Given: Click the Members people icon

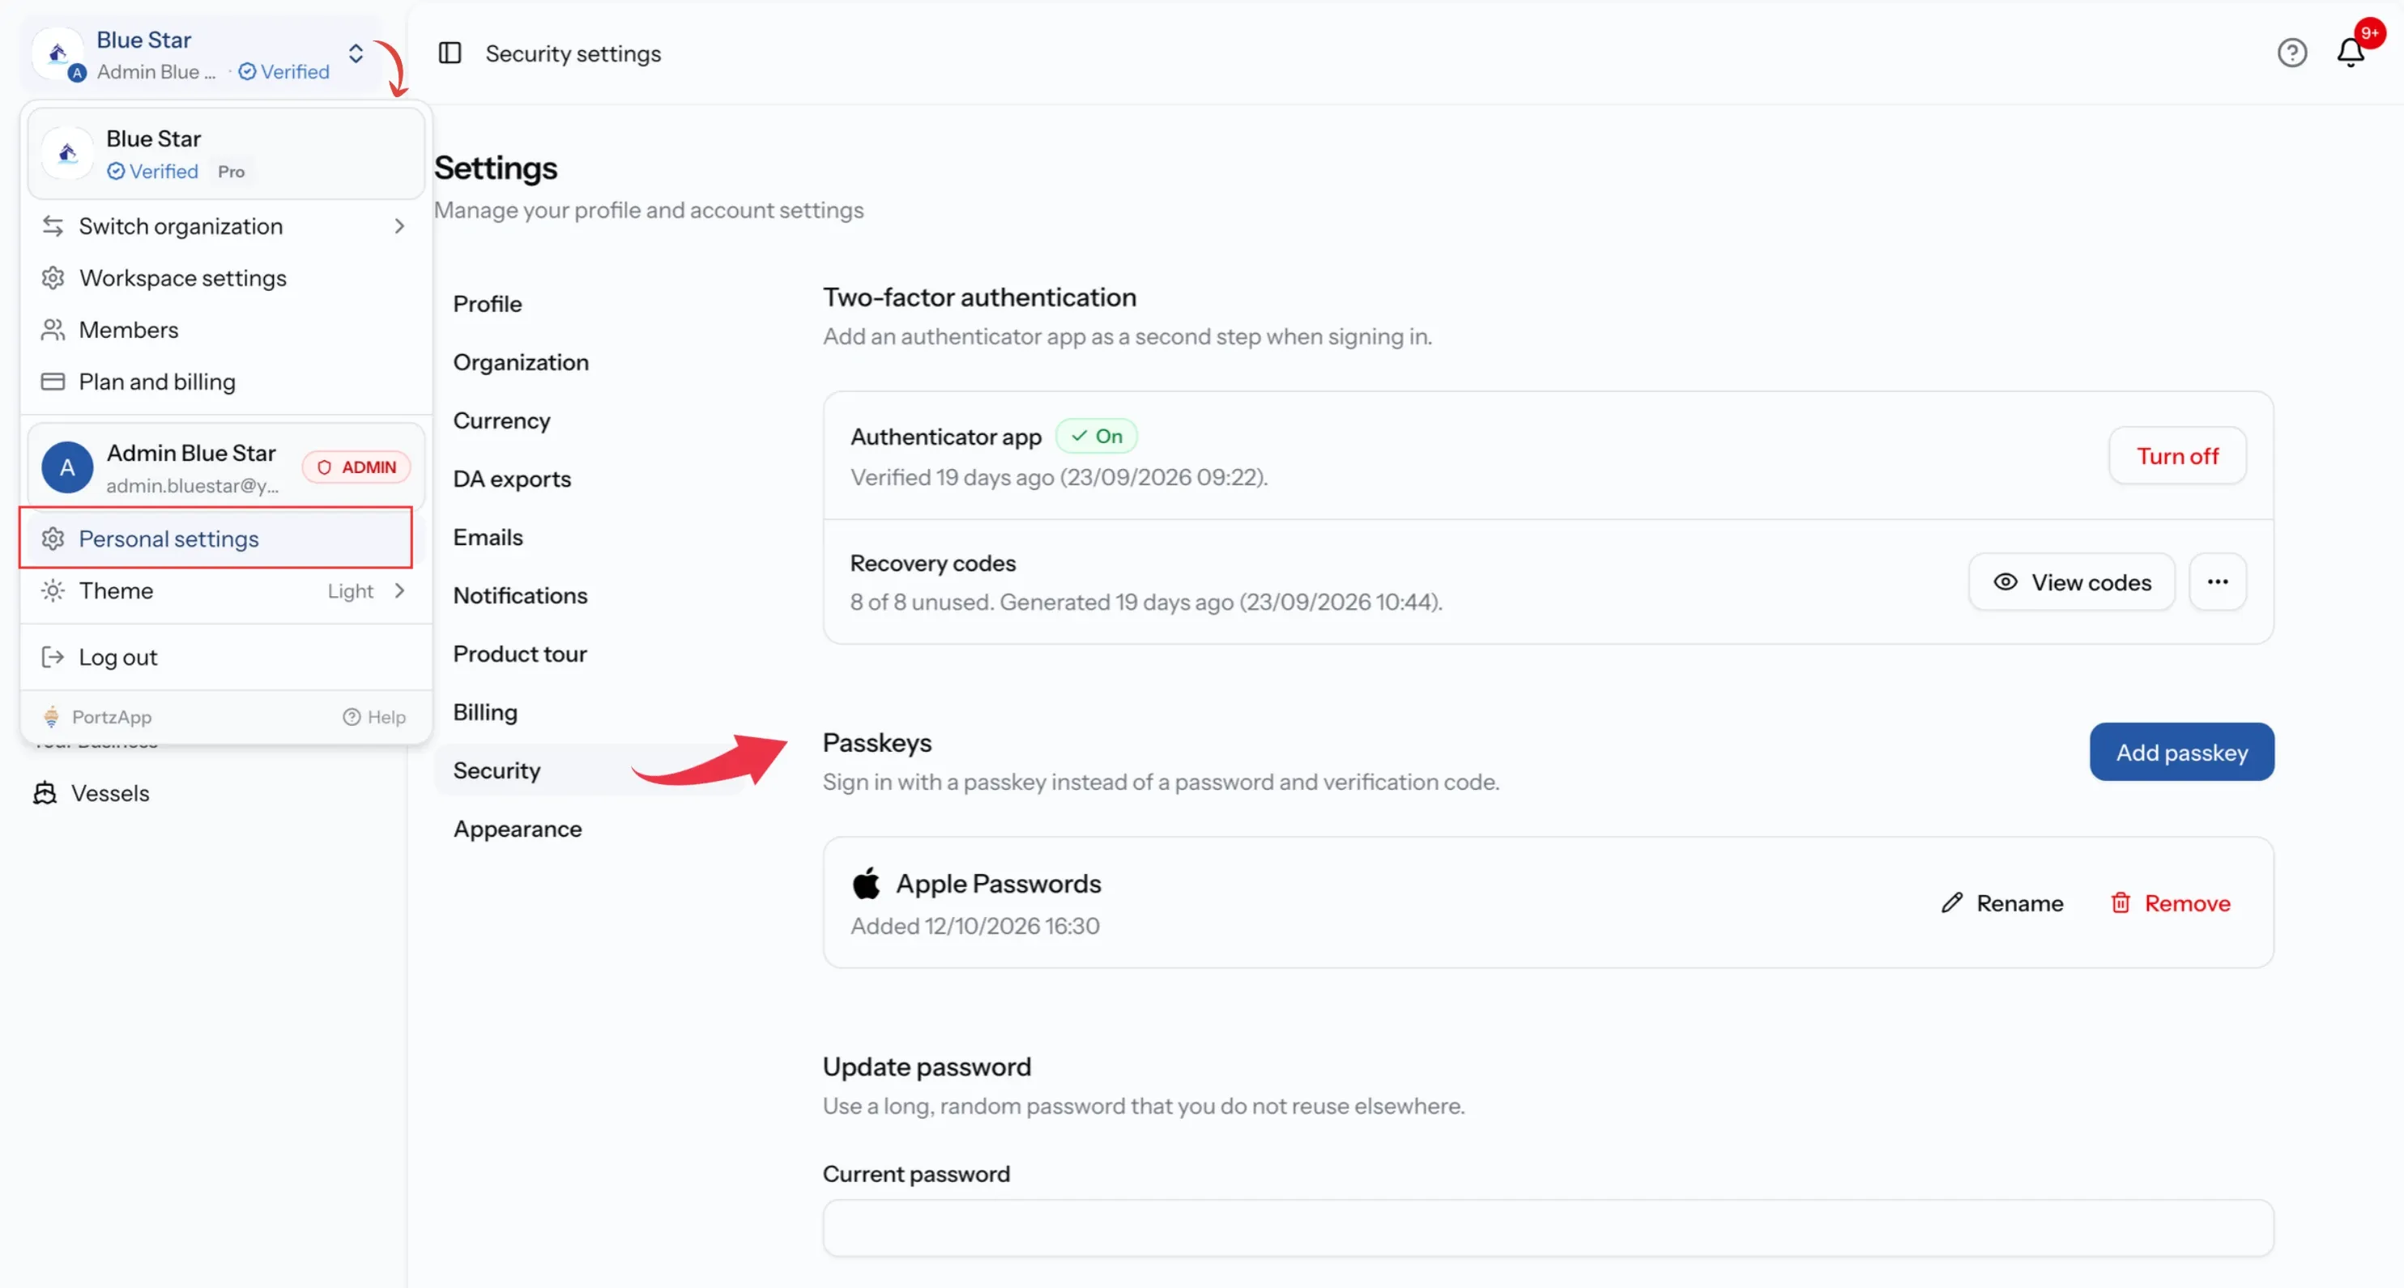Looking at the screenshot, I should tap(53, 330).
